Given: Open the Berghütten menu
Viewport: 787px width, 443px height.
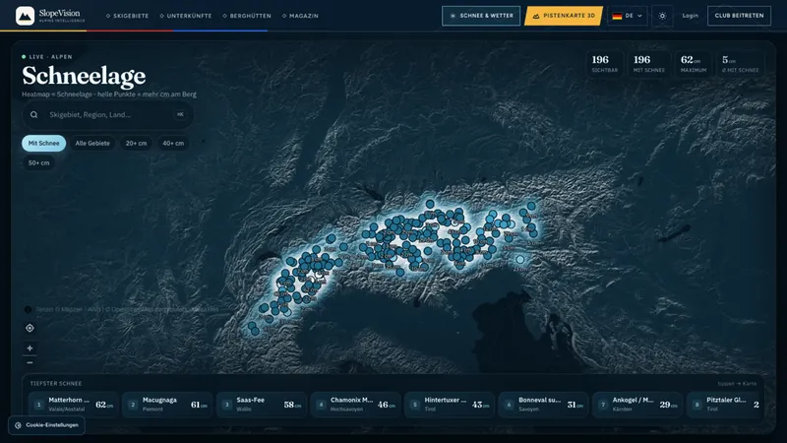Looking at the screenshot, I should click(x=247, y=16).
